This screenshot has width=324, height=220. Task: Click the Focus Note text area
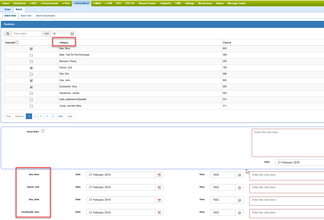tap(288, 143)
